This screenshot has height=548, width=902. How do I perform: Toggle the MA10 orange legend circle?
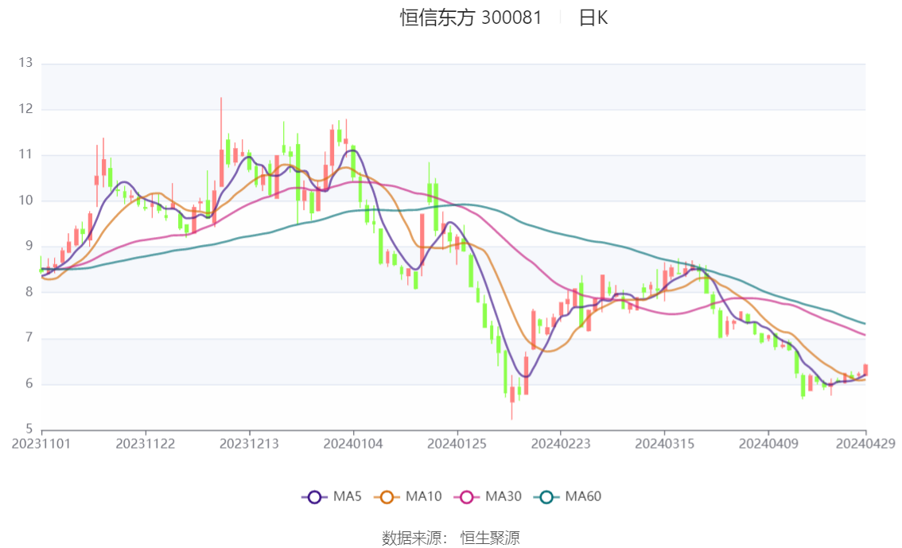tap(387, 497)
